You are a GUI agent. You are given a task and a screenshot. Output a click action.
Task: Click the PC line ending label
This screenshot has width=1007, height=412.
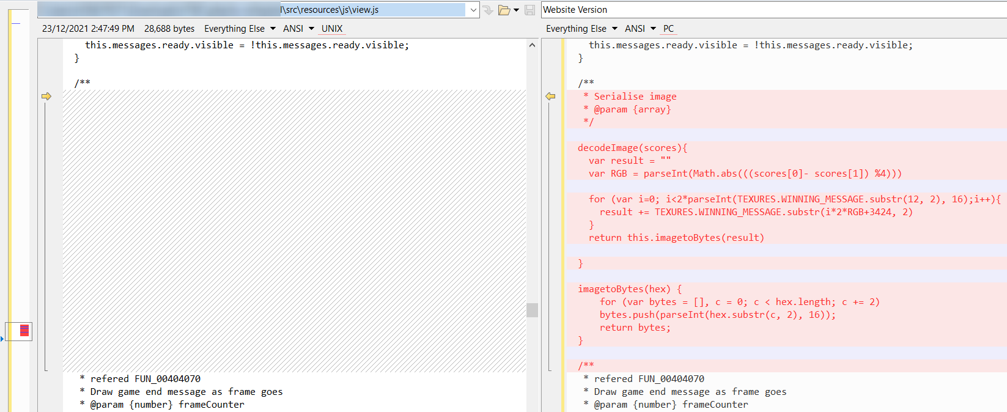click(668, 29)
